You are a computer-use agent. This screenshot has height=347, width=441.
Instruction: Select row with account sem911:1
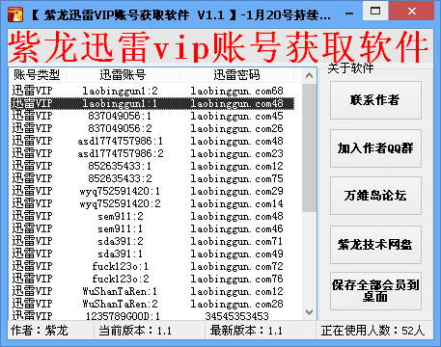(x=152, y=228)
